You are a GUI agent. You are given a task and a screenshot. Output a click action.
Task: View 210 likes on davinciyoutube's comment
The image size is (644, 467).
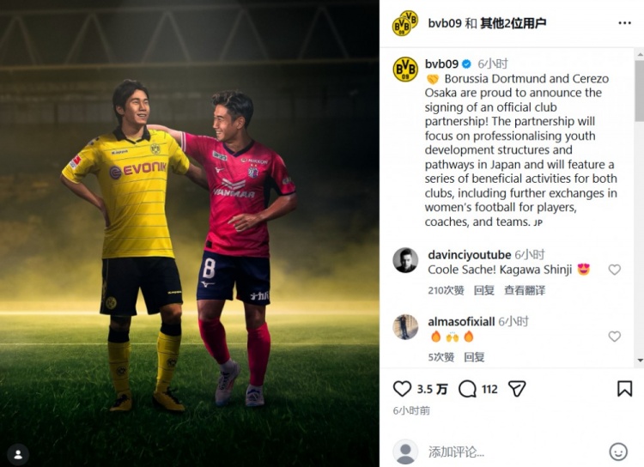[x=446, y=290]
